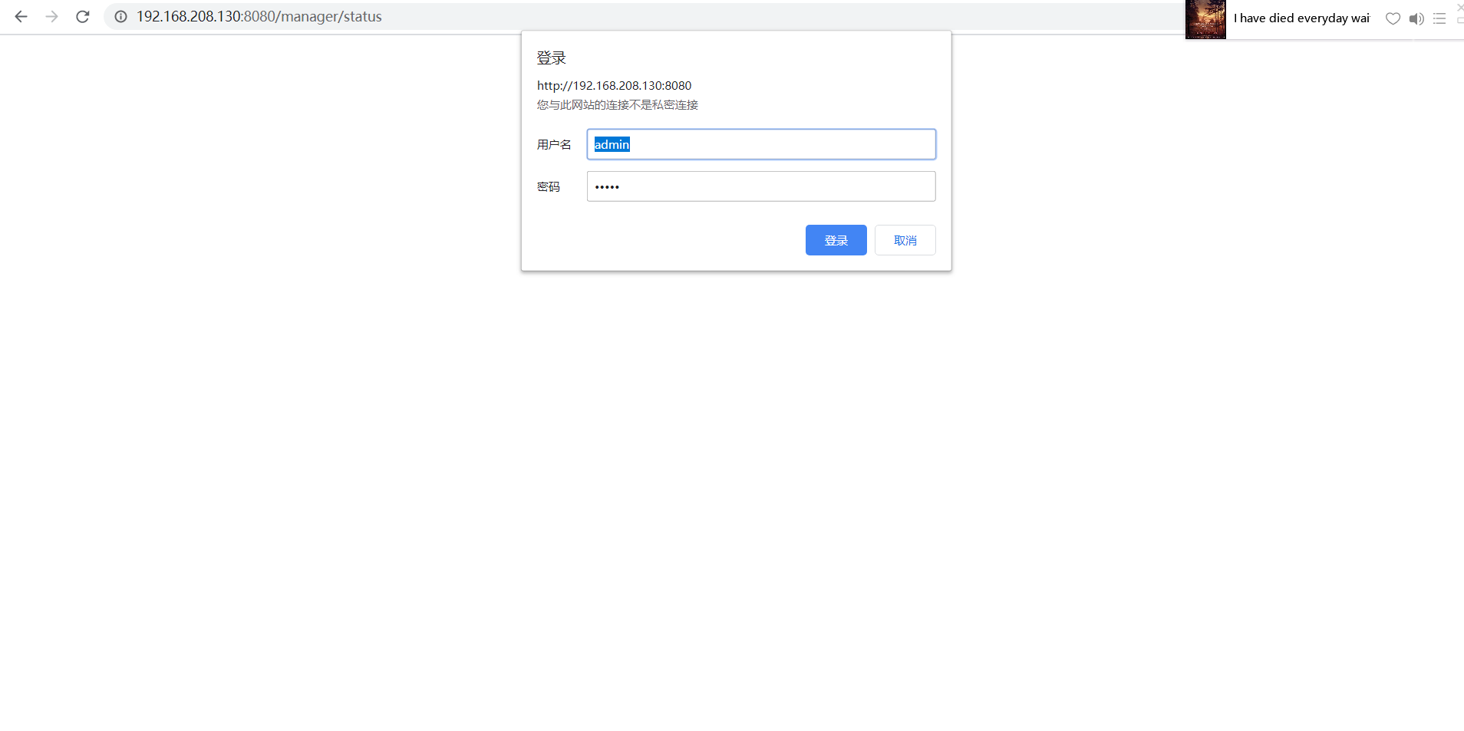Open site information via the circled-i icon
Viewport: 1464px width, 731px height.
121,16
